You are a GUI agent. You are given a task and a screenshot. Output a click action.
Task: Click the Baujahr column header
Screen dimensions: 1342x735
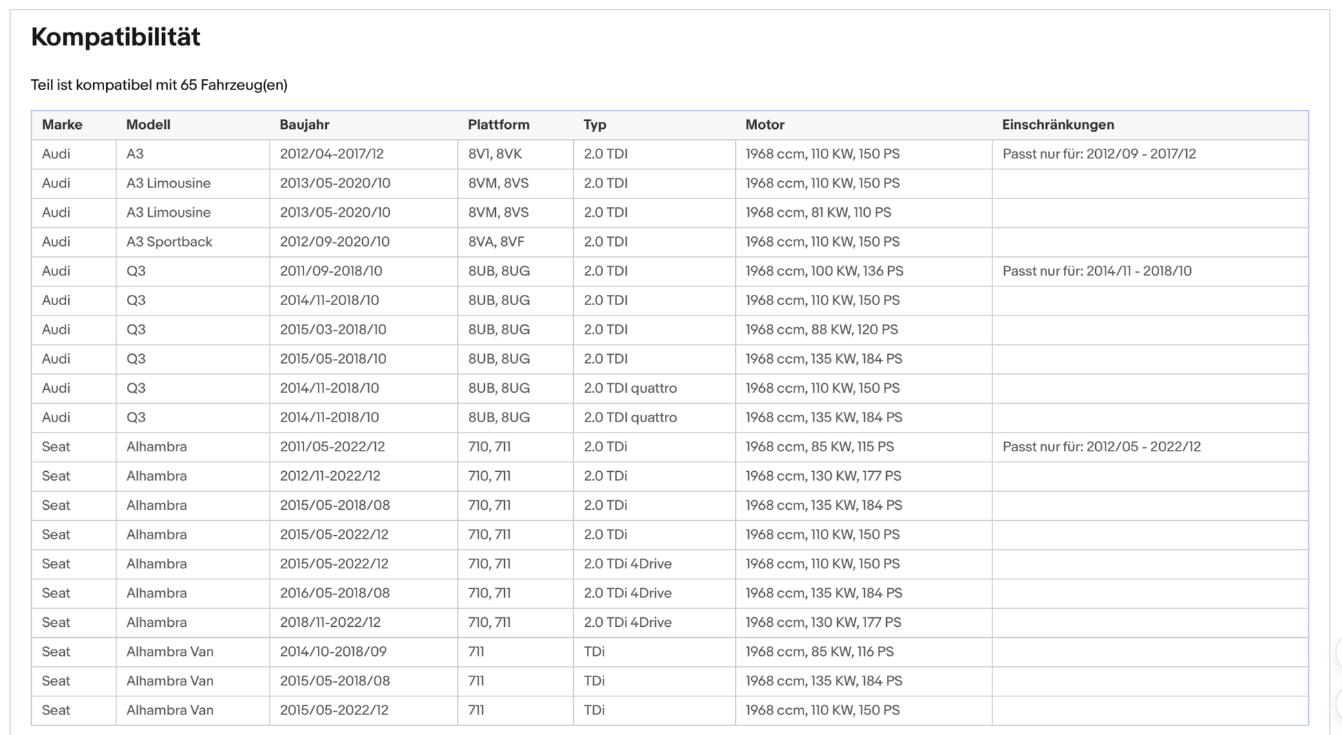click(x=304, y=125)
